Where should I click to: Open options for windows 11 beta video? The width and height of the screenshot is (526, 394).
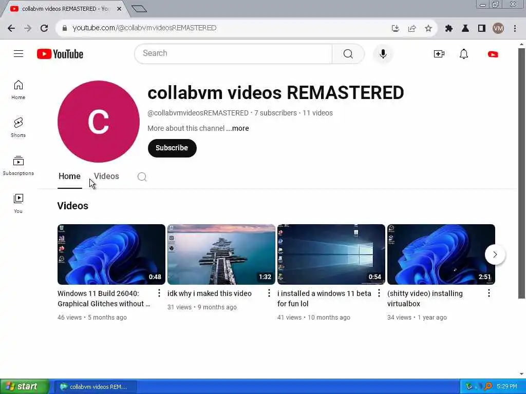pyautogui.click(x=379, y=293)
